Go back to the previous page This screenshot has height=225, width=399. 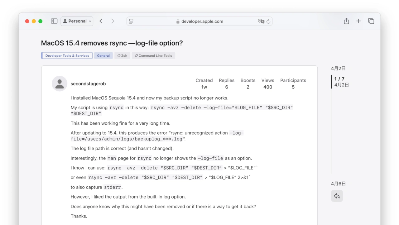click(x=101, y=21)
